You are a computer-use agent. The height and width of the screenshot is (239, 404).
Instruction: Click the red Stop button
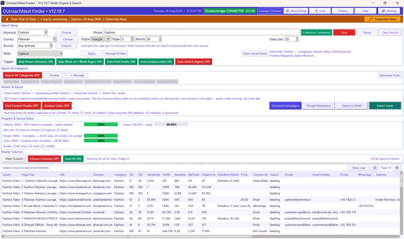(x=344, y=33)
